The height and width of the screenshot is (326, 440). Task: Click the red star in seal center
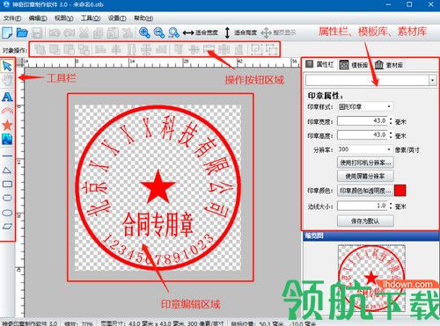158,187
